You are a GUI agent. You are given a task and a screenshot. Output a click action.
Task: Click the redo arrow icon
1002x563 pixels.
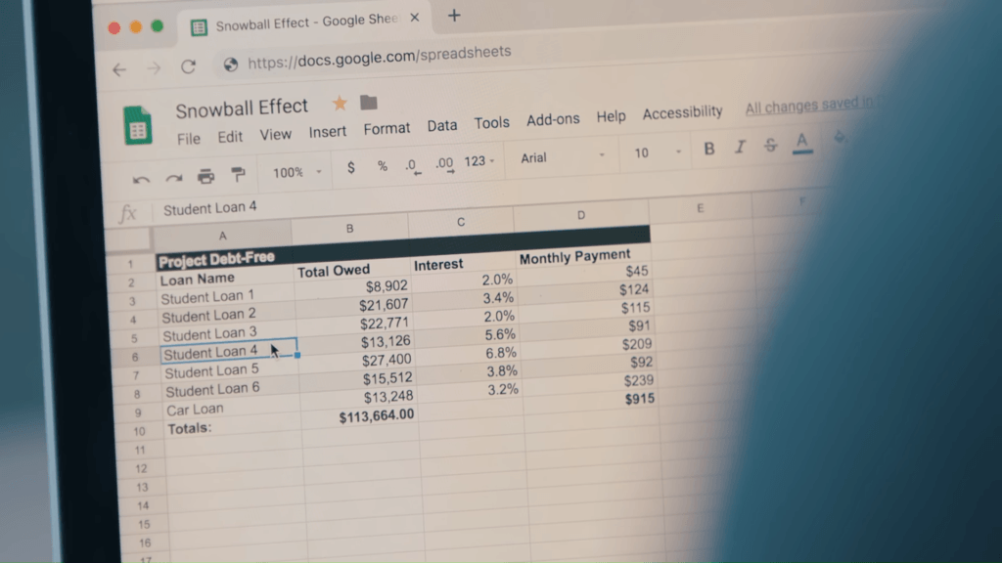coord(173,178)
